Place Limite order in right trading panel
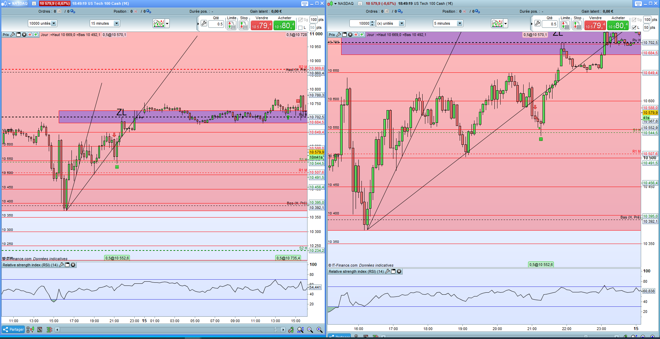Screen dimensions: 660x339 pyautogui.click(x=565, y=25)
